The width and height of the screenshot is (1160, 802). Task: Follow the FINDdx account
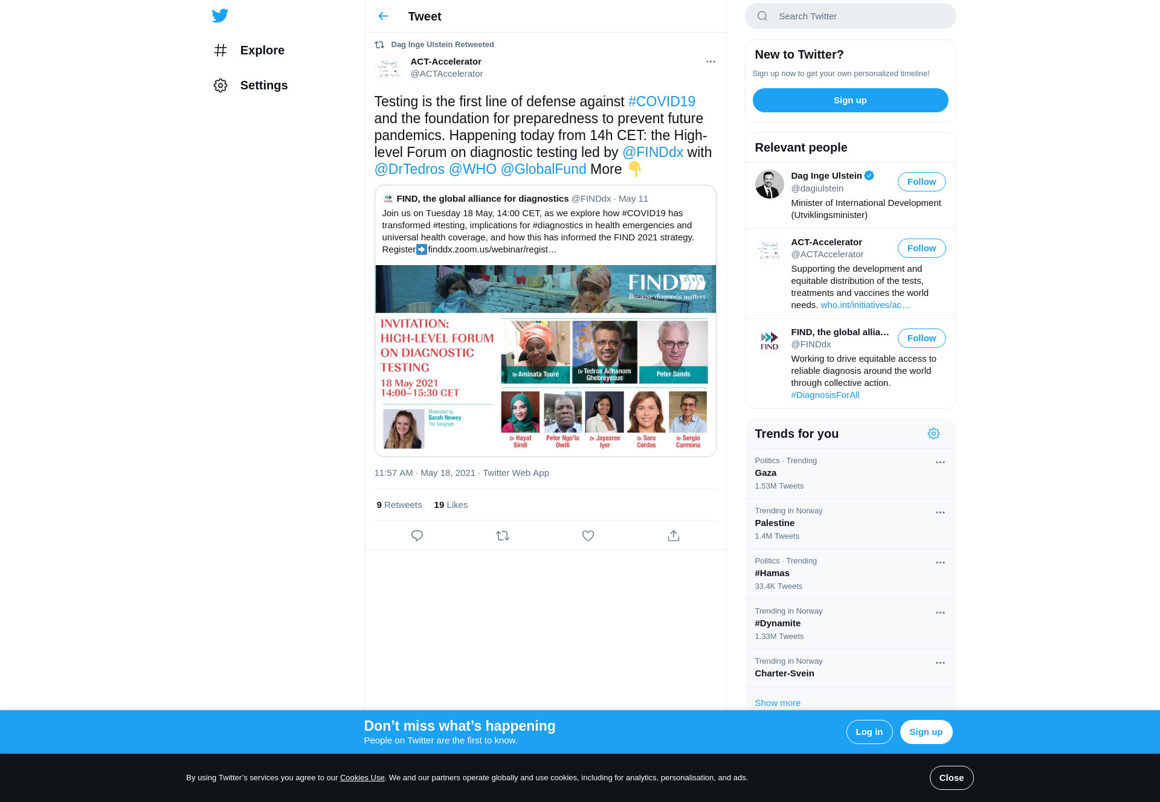click(921, 338)
